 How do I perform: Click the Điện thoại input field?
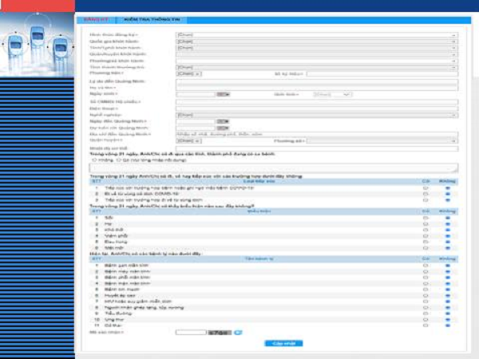click(x=316, y=108)
